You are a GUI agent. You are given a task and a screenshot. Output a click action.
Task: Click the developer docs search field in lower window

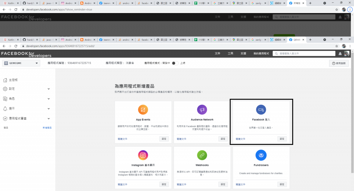304,53
